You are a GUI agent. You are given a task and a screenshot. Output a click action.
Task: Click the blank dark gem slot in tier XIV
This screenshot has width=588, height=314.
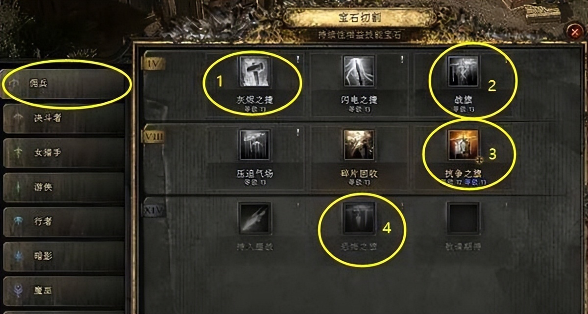pos(463,218)
